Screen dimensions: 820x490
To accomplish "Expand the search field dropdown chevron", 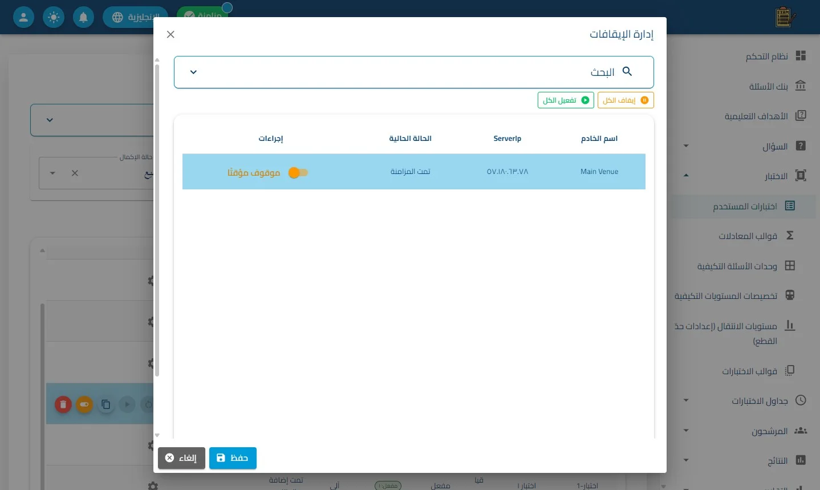I will (x=193, y=72).
